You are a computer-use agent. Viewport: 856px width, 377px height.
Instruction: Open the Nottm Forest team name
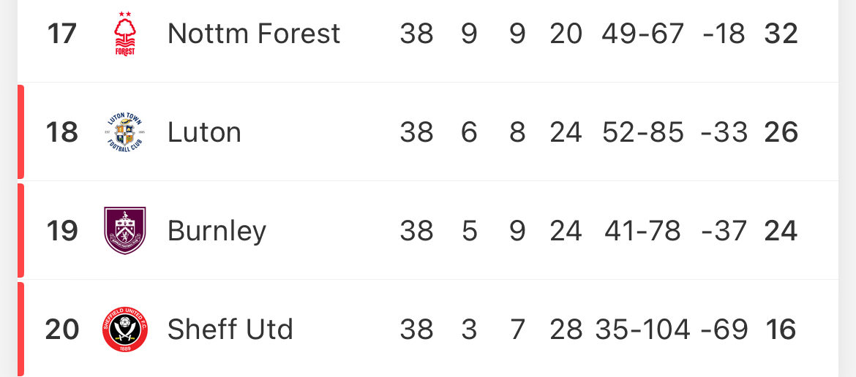coord(254,34)
